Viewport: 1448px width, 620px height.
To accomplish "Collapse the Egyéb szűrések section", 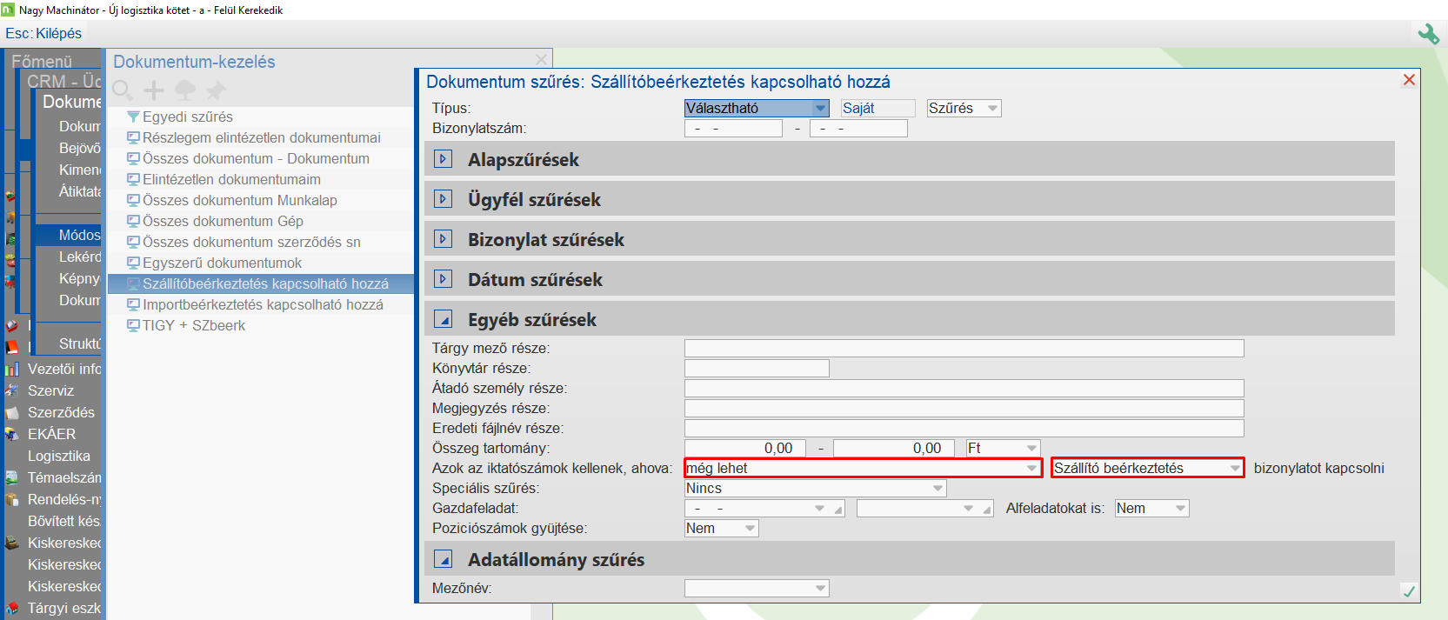I will point(444,319).
